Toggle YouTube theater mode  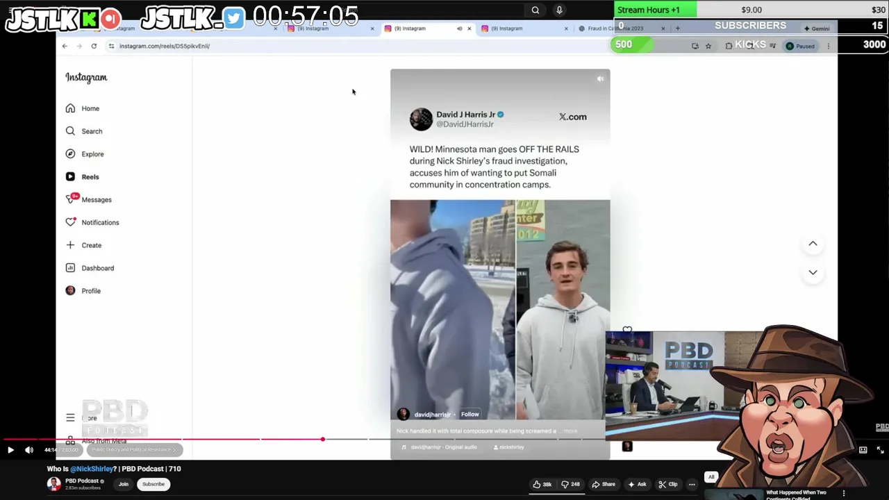tap(863, 450)
